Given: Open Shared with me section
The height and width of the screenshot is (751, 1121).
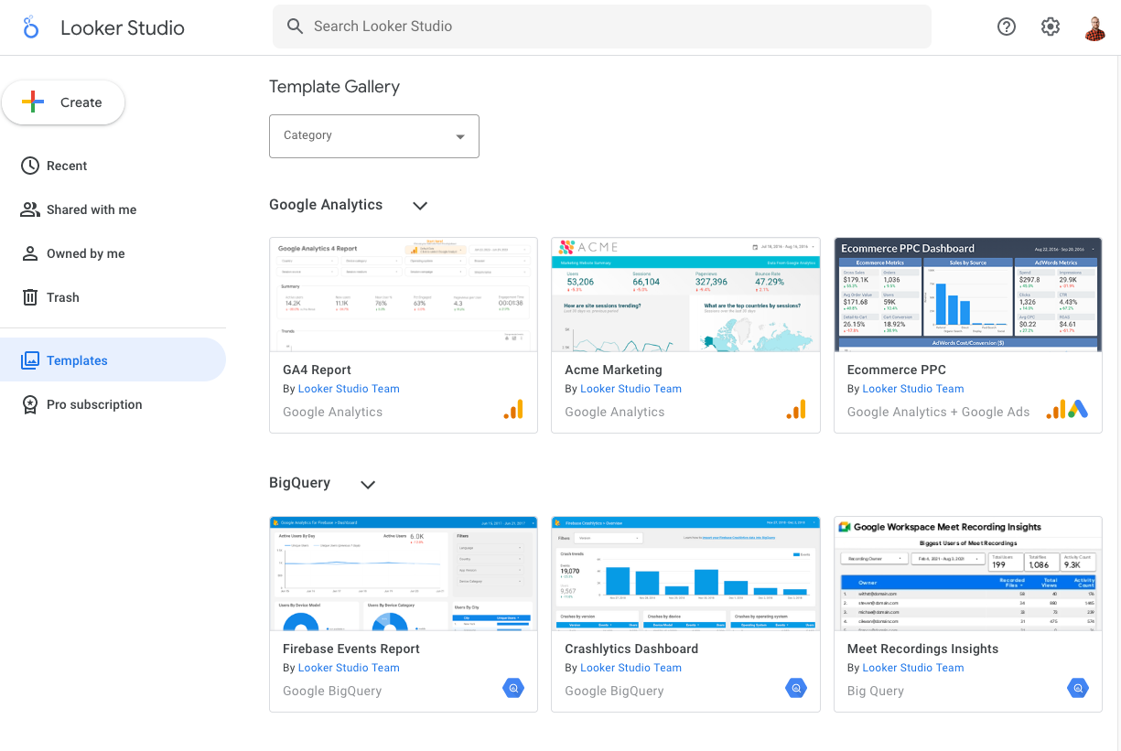Looking at the screenshot, I should [91, 209].
